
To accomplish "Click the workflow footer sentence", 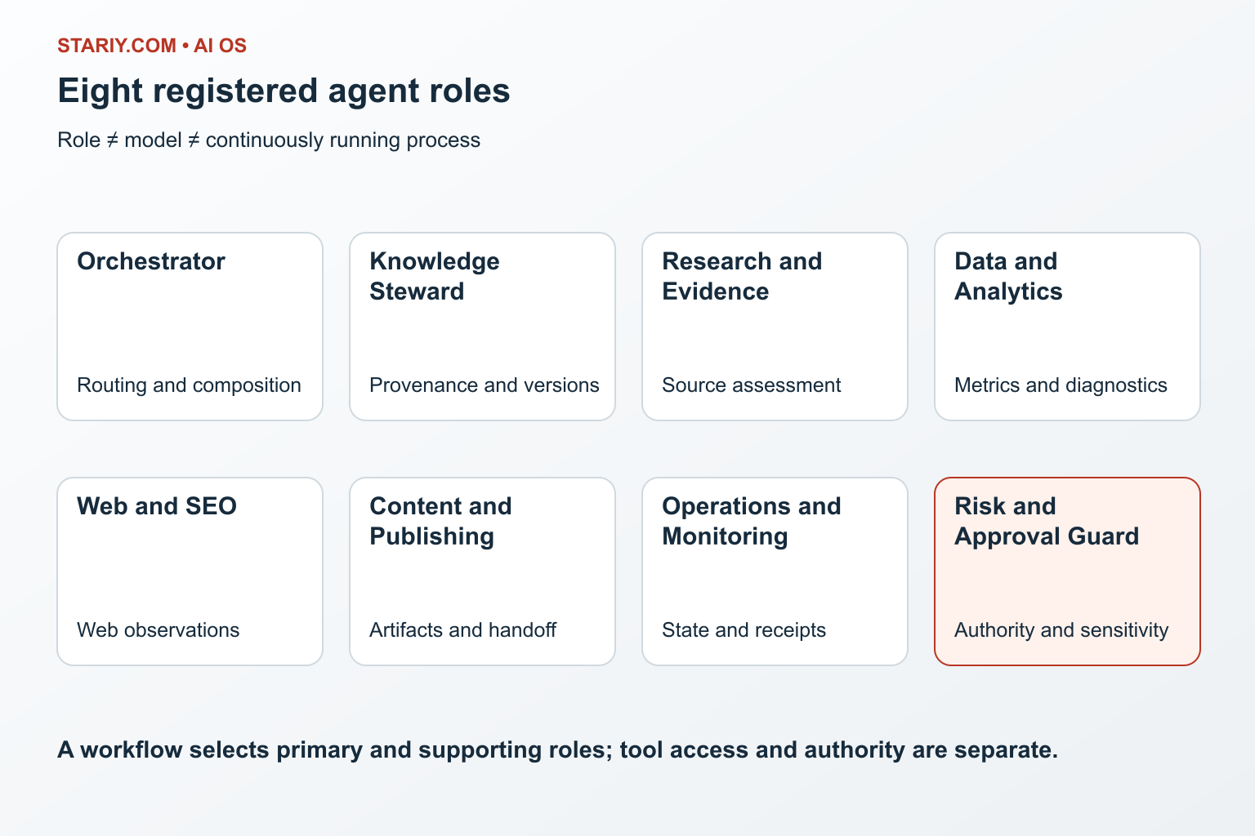I will point(558,750).
